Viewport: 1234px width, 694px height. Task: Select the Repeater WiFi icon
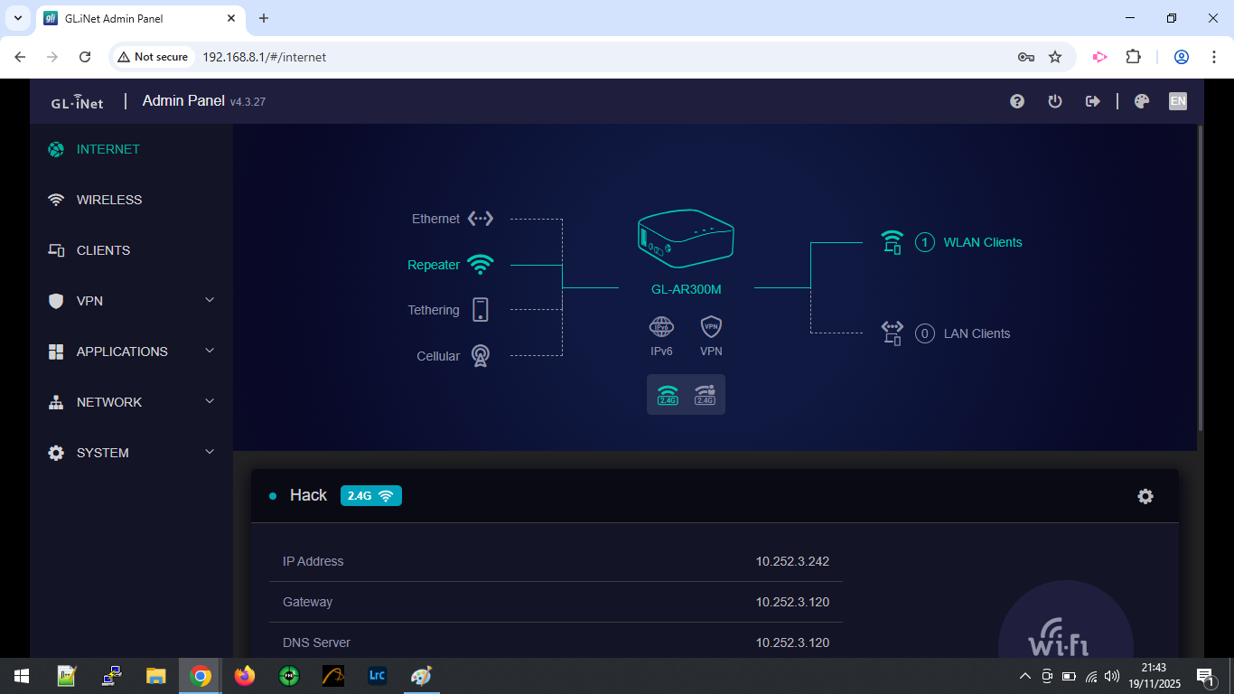(x=478, y=264)
